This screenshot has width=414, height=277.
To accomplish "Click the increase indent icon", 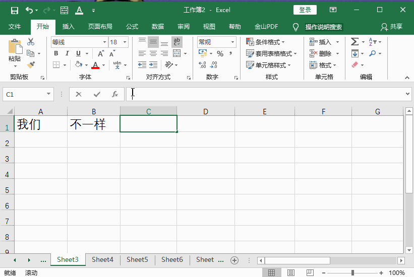I will pos(153,65).
